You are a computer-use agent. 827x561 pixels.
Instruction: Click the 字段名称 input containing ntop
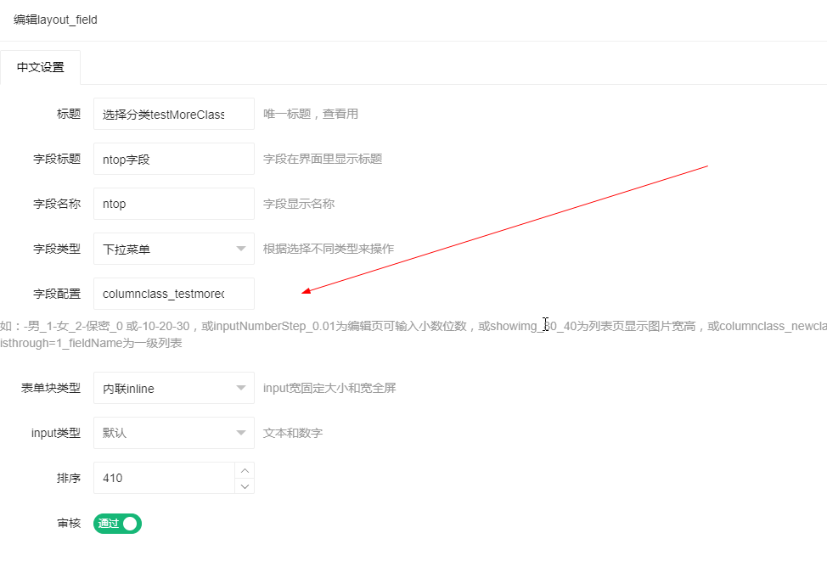pos(173,204)
